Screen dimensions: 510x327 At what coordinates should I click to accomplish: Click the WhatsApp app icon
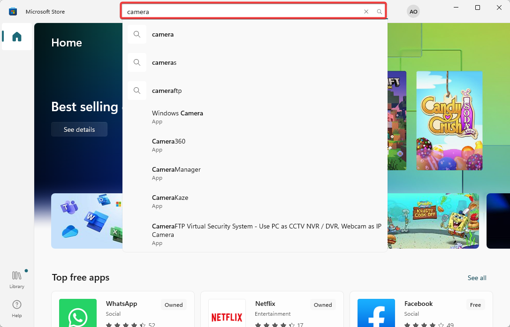point(78,313)
